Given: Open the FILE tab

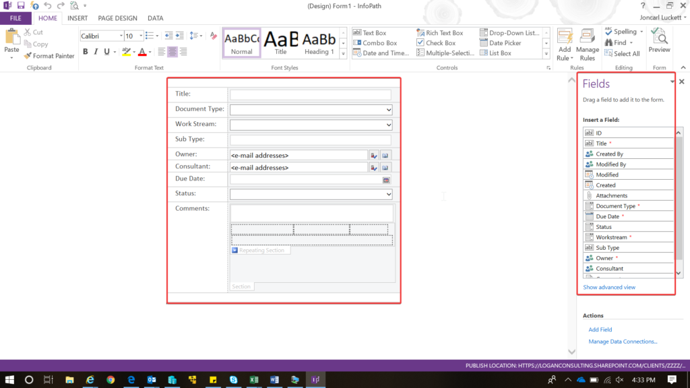Looking at the screenshot, I should coord(15,18).
